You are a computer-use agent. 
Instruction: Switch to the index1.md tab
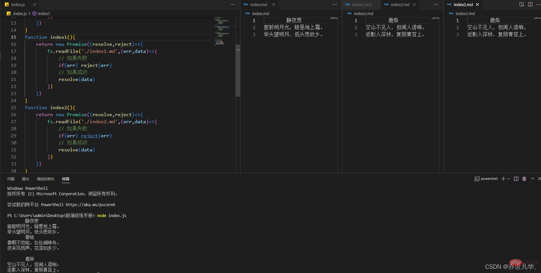pyautogui.click(x=362, y=4)
